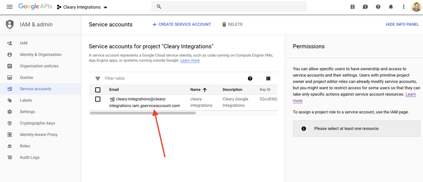Open the three-dot utilities menu
The image size is (423, 182).
pyautogui.click(x=403, y=7)
